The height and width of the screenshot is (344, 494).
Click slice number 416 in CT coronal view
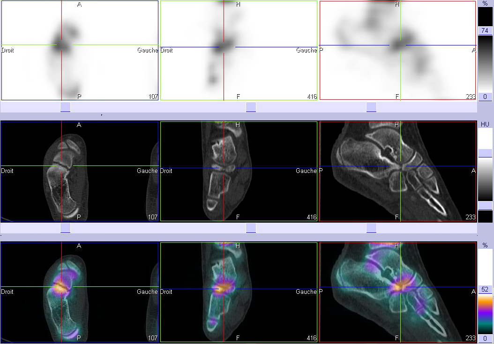click(x=312, y=217)
